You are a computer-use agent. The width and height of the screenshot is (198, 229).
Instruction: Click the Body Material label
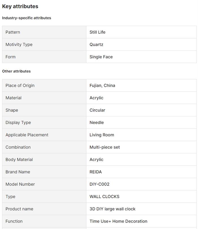click(x=19, y=160)
